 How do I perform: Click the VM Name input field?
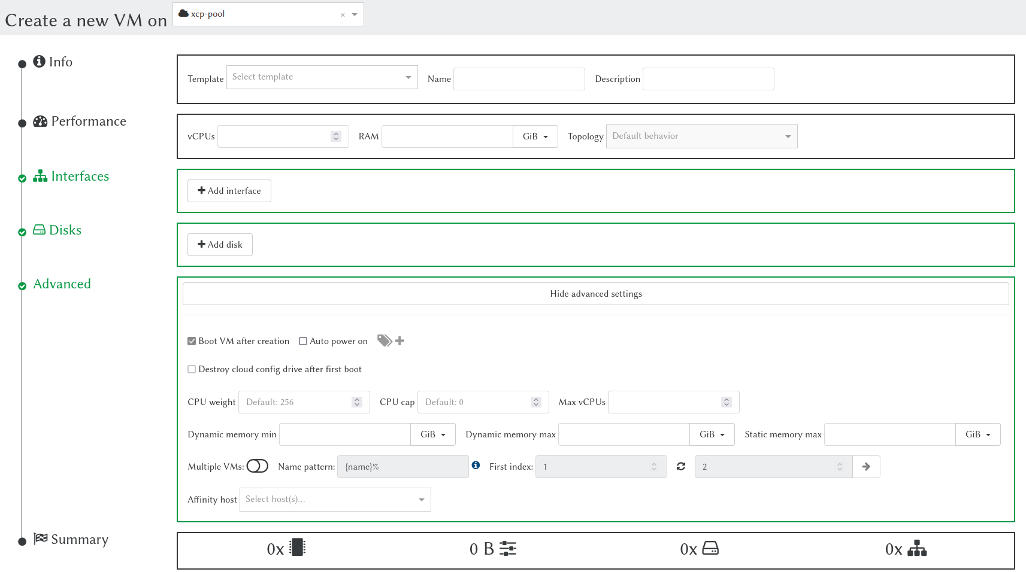519,79
